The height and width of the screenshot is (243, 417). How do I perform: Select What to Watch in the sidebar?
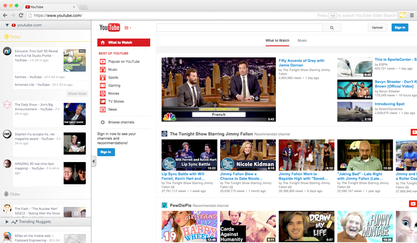(x=124, y=43)
